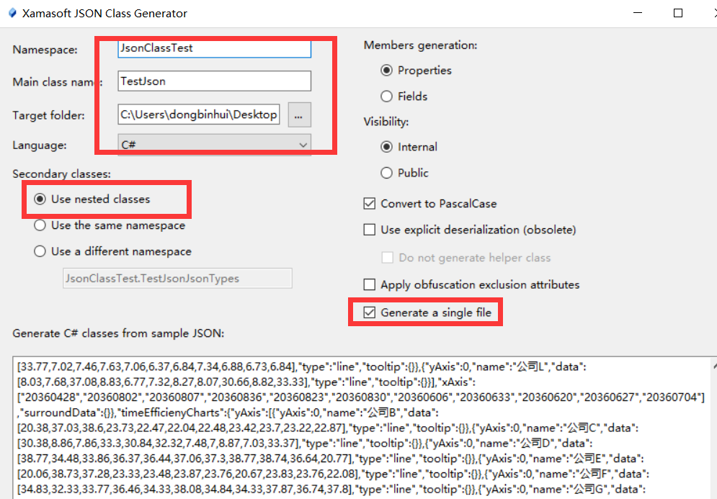
Task: Select the Use nested classes option
Action: point(40,199)
